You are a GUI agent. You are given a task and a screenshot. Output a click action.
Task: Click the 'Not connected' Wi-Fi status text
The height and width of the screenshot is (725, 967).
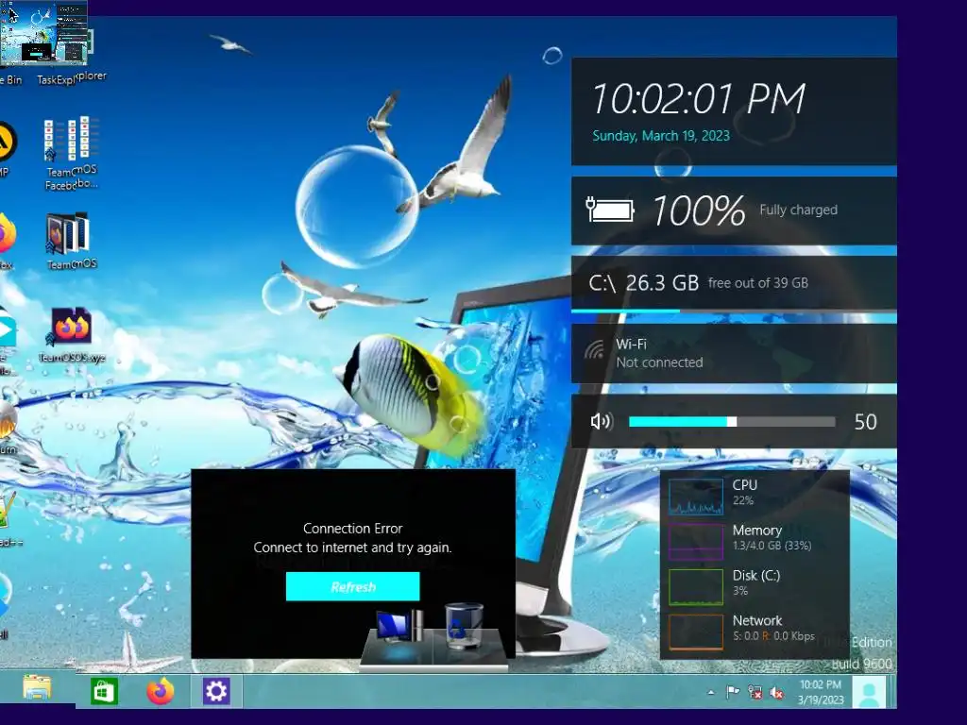point(659,362)
